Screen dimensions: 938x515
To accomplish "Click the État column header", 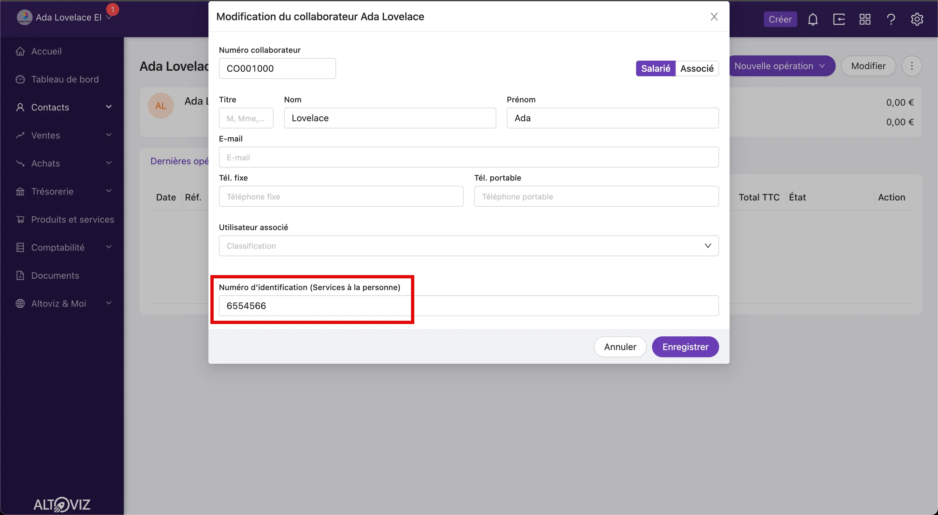I will coord(797,197).
